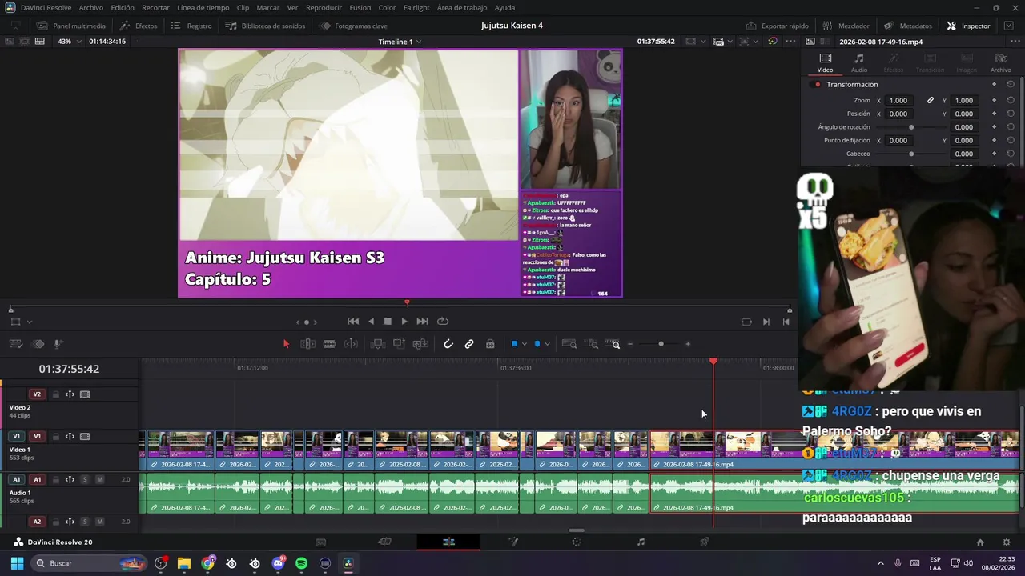
Task: Open timeline view options icon
Action: tap(15, 344)
